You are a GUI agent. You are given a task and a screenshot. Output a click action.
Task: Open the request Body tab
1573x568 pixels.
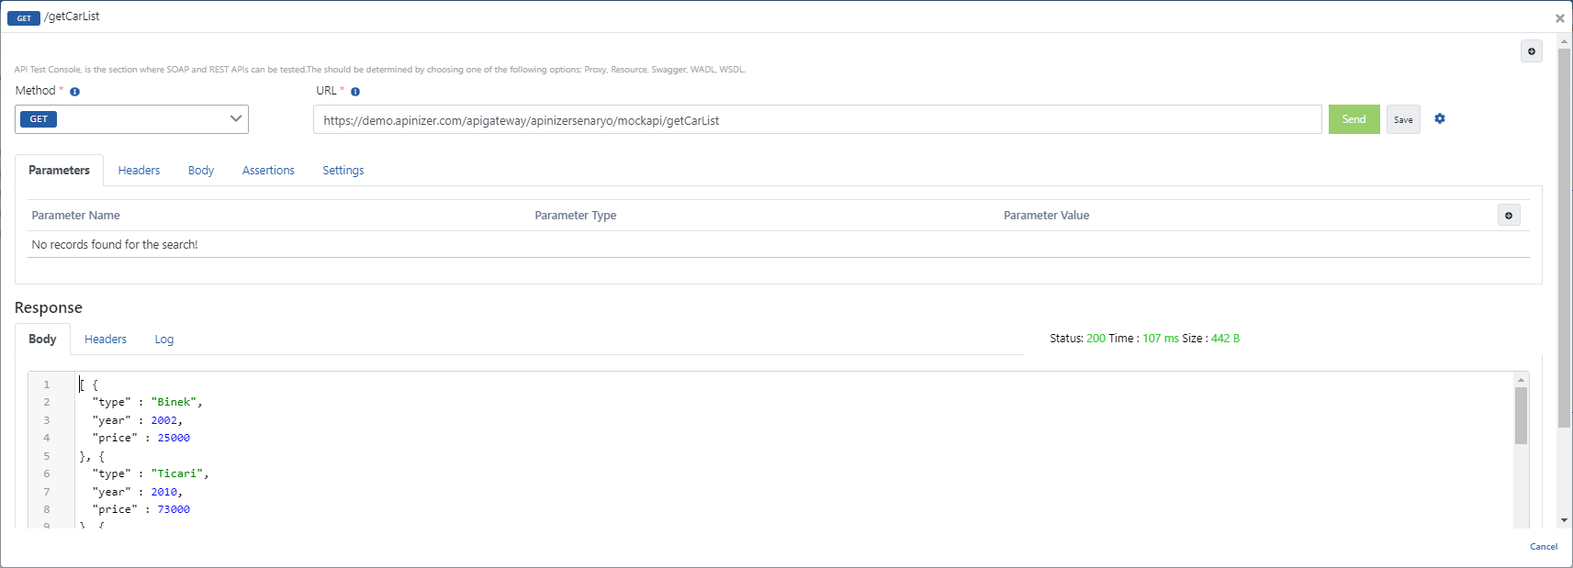(201, 171)
